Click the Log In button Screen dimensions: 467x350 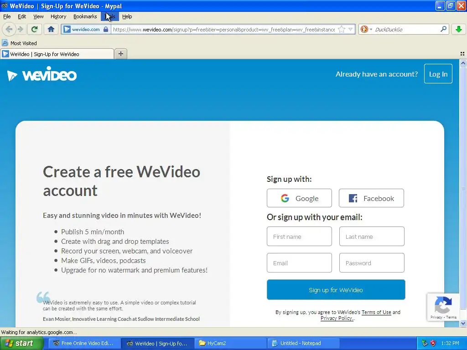tap(438, 74)
